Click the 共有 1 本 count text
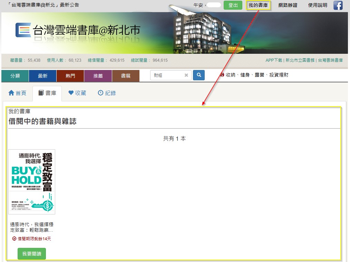Viewport: 350px width, 262px height. [x=175, y=139]
